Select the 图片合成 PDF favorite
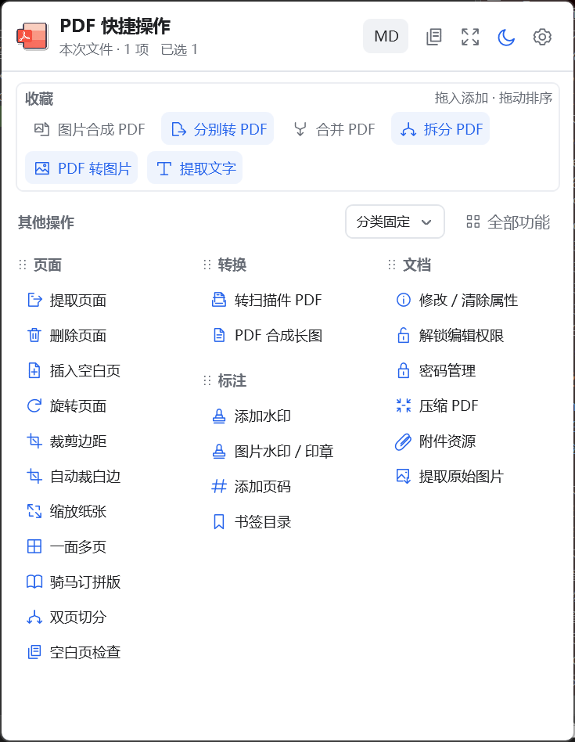The width and height of the screenshot is (575, 742). pos(89,128)
